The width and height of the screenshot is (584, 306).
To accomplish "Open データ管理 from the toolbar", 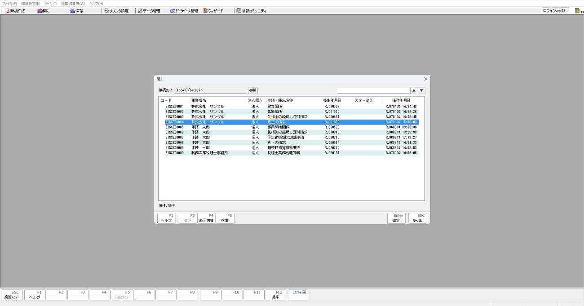I will 149,11.
